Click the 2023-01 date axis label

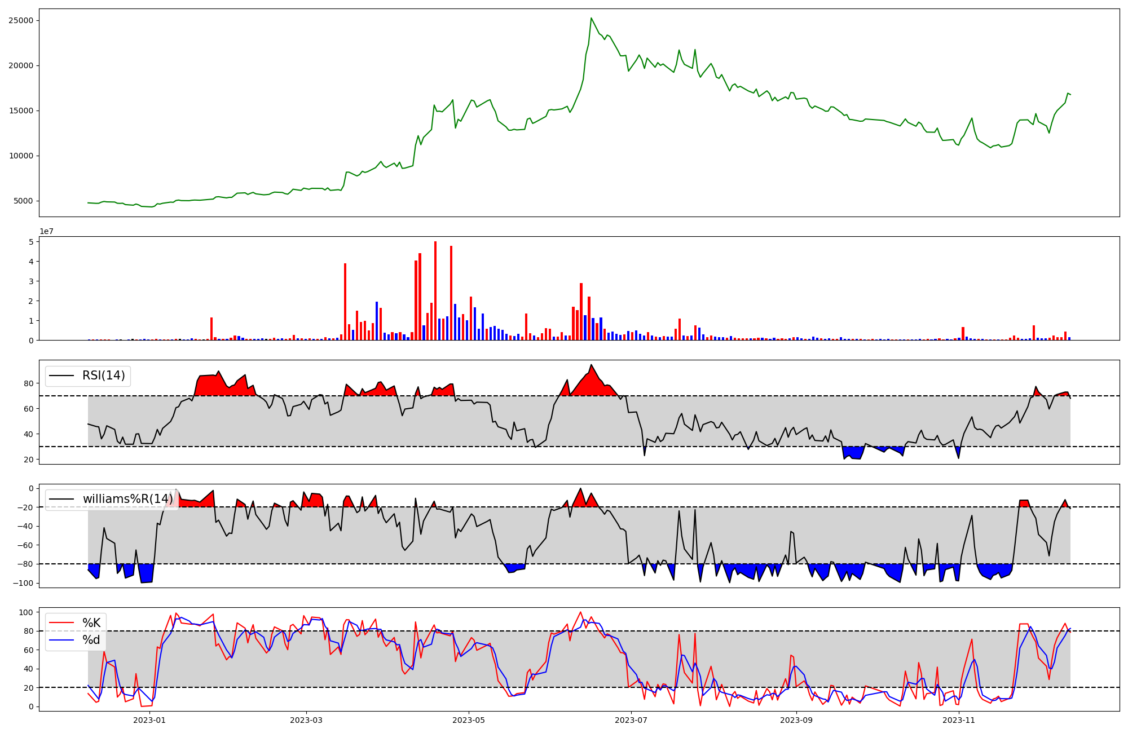tap(149, 720)
